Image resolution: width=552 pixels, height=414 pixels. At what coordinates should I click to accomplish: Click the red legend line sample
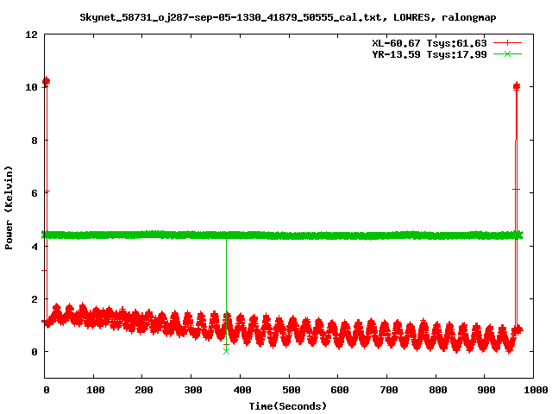click(x=507, y=43)
